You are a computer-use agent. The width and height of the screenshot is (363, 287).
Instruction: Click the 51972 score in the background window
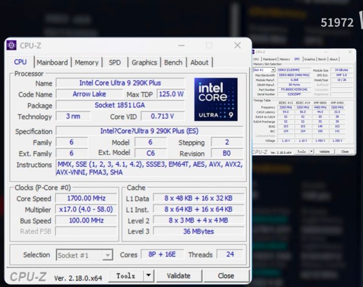[337, 23]
